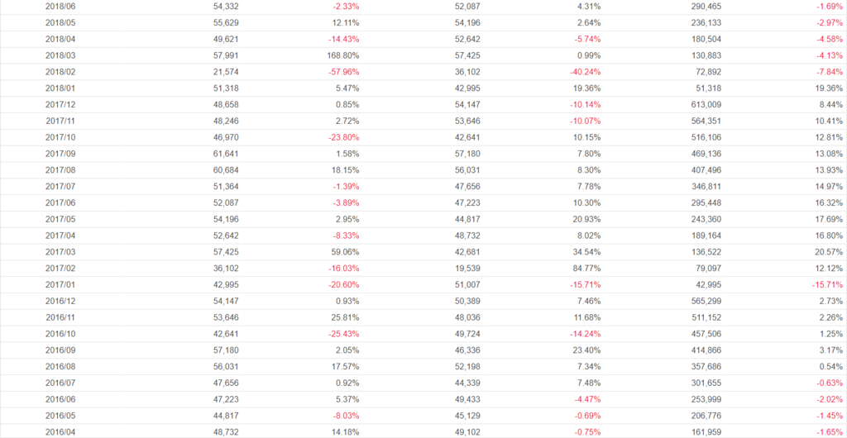Click the 2018/06 date cell

(x=60, y=6)
